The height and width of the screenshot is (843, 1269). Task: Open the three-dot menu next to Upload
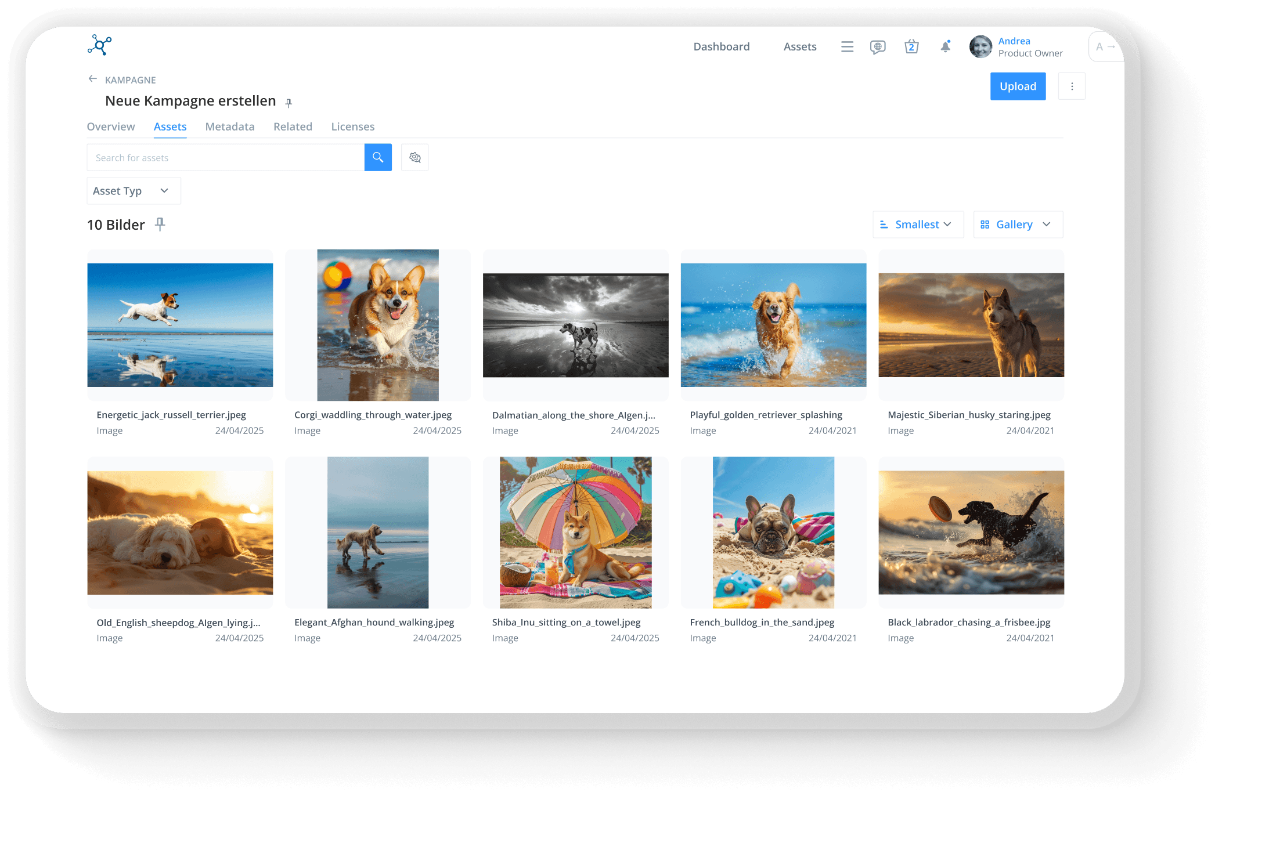pos(1072,86)
